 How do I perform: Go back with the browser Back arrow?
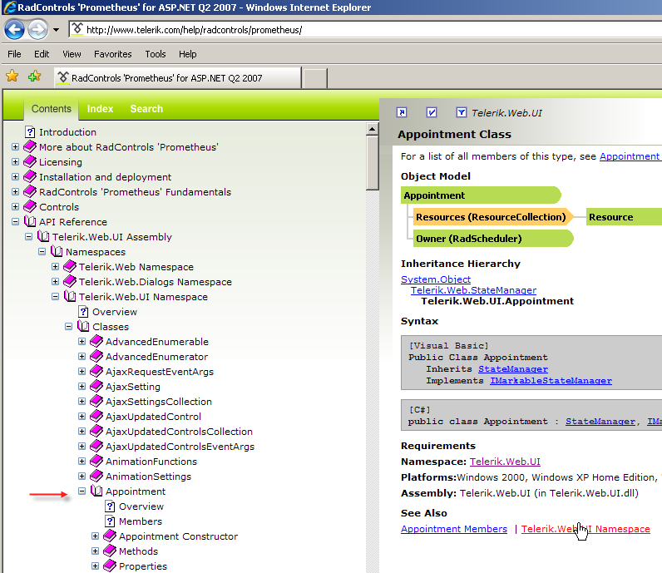tap(14, 30)
